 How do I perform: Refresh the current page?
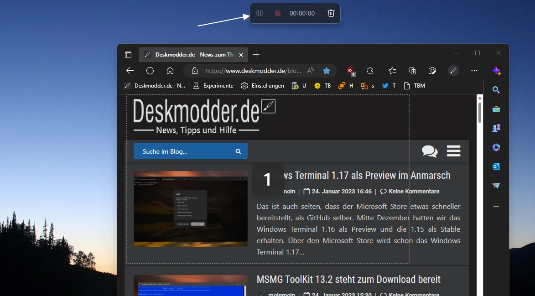[150, 71]
